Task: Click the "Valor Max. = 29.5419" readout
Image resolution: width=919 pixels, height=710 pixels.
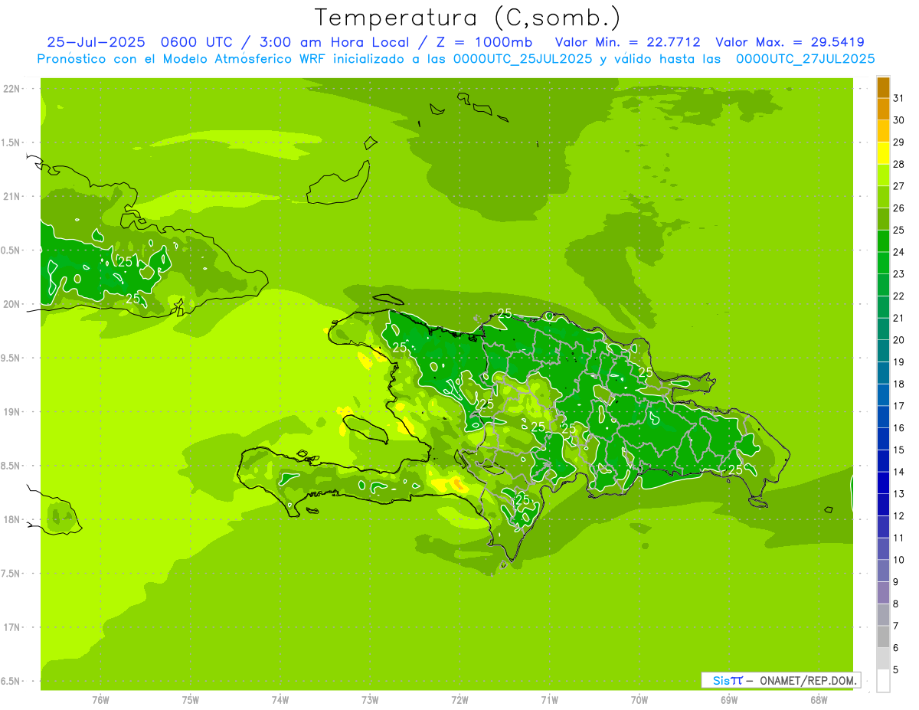Action: (x=790, y=42)
